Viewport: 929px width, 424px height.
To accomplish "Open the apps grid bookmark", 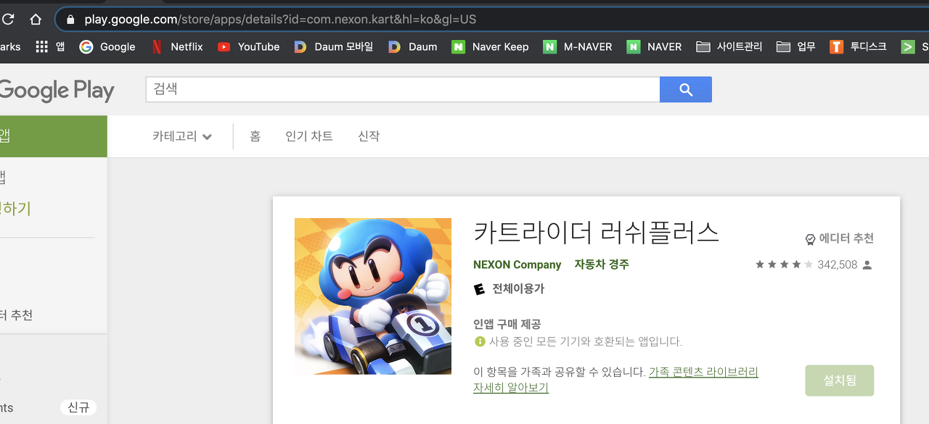I will pyautogui.click(x=49, y=46).
